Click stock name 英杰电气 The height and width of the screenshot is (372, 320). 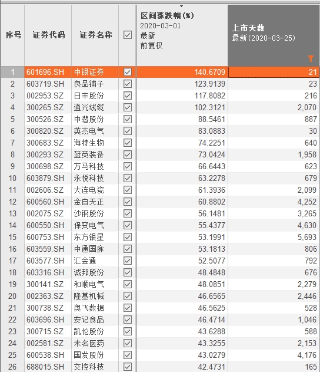click(89, 131)
